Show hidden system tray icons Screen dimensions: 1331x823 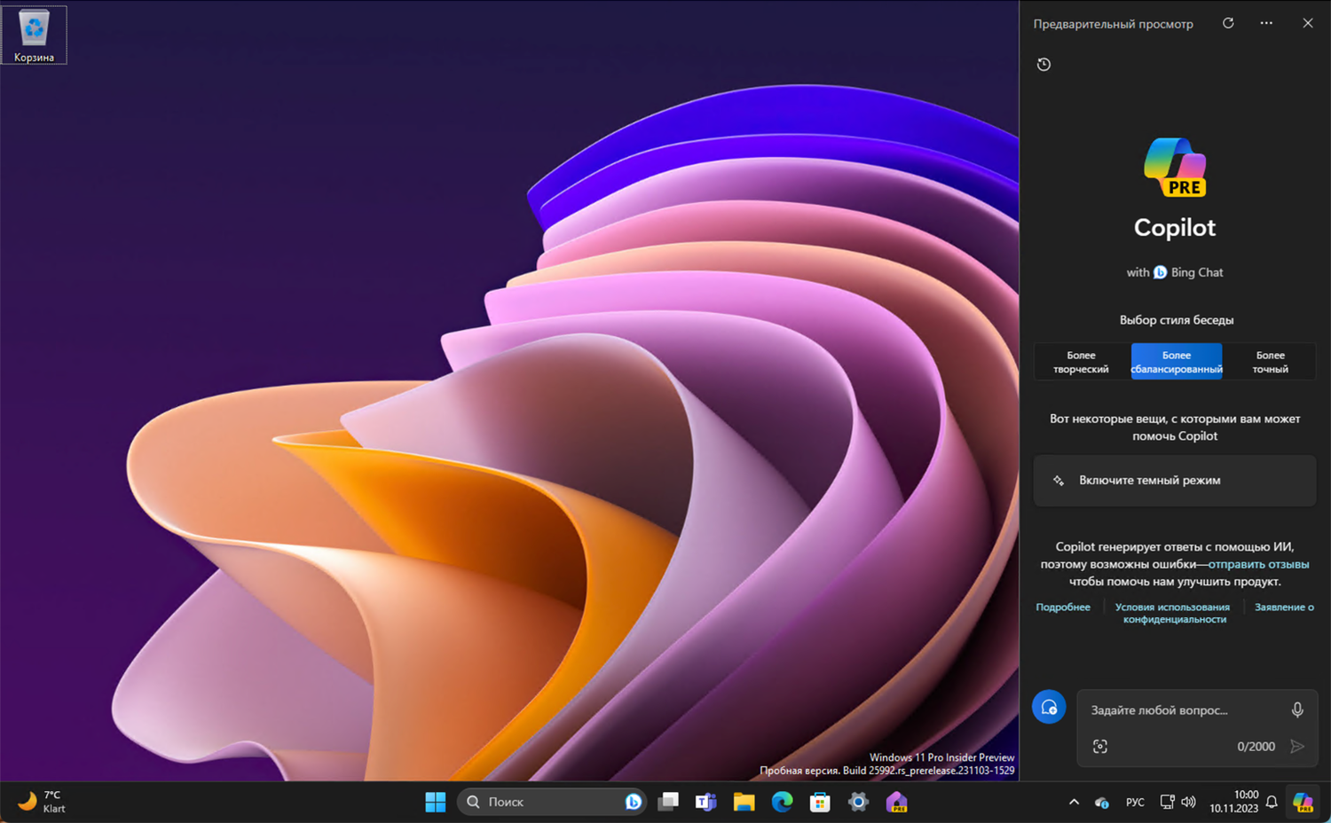[x=1074, y=803]
